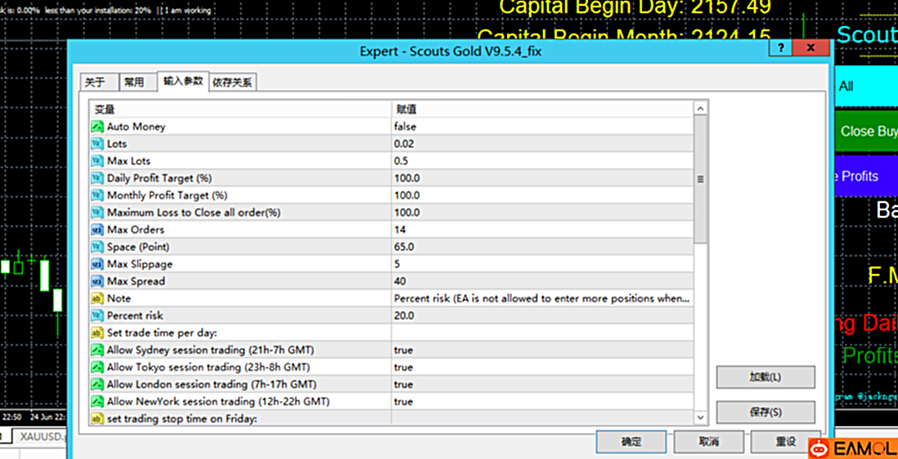The width and height of the screenshot is (898, 459).
Task: Select the Max Slippage integer icon
Action: coord(97,264)
